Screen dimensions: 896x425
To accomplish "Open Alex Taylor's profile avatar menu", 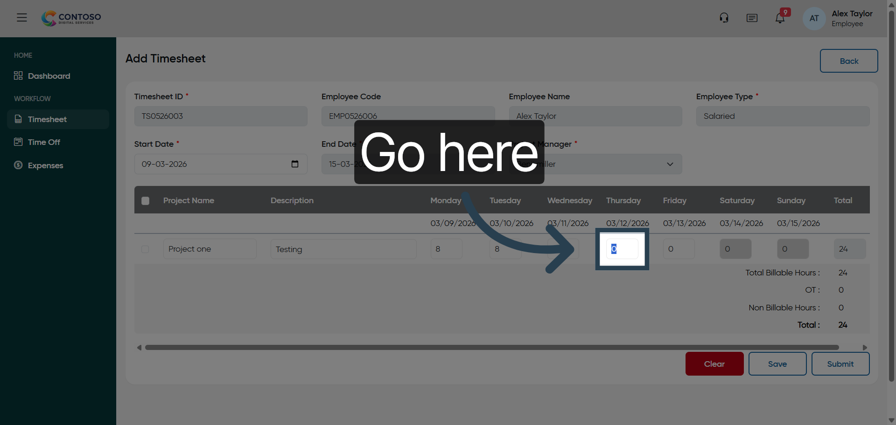I will click(x=814, y=18).
